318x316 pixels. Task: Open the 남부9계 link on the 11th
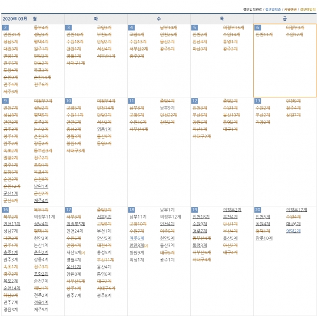167,107
